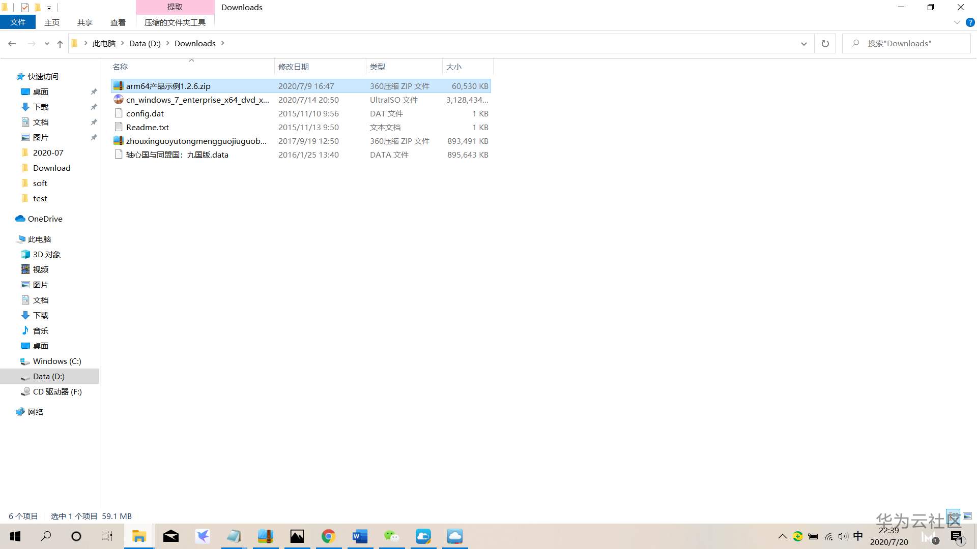Click the Refresh button beside address bar
The height and width of the screenshot is (549, 977).
(x=825, y=44)
